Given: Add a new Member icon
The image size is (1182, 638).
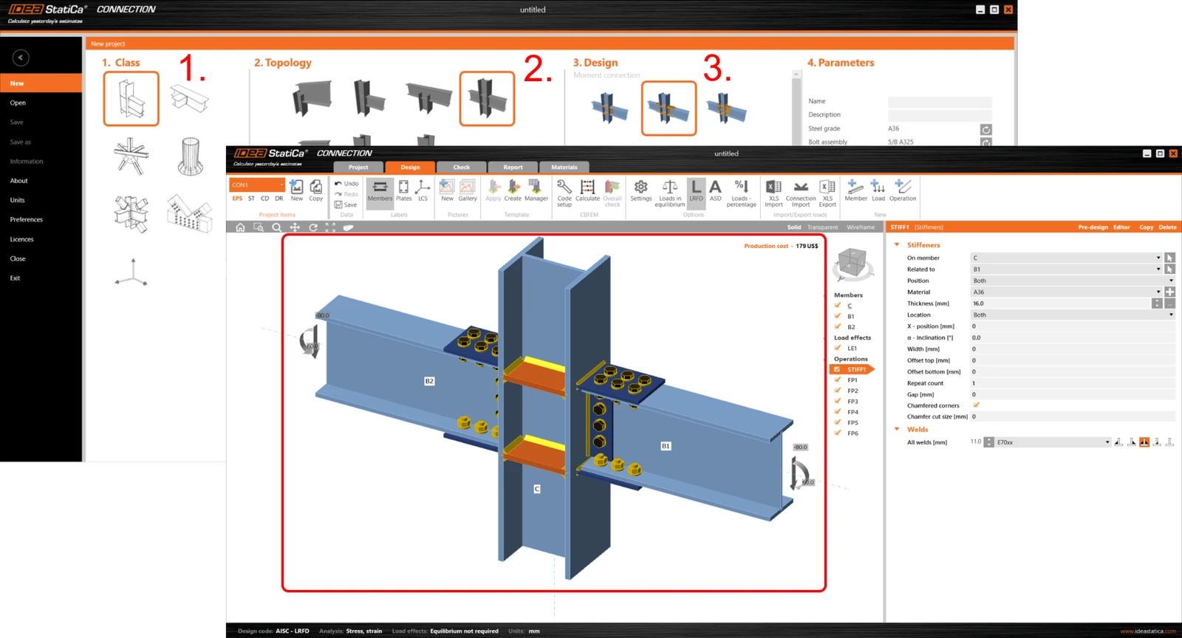Looking at the screenshot, I should tap(855, 190).
